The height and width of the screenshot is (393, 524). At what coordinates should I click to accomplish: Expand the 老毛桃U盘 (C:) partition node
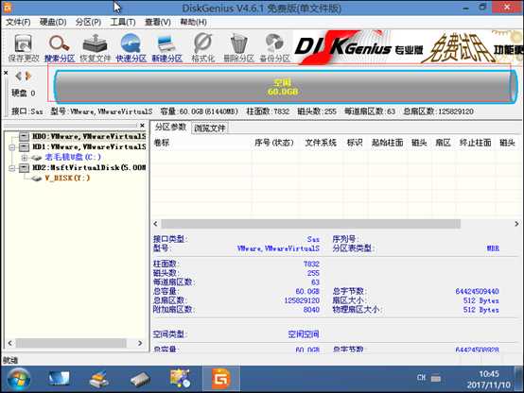(24, 158)
